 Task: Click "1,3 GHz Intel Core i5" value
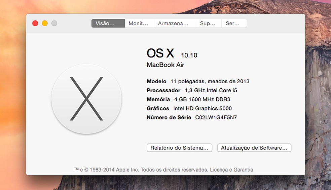point(211,90)
